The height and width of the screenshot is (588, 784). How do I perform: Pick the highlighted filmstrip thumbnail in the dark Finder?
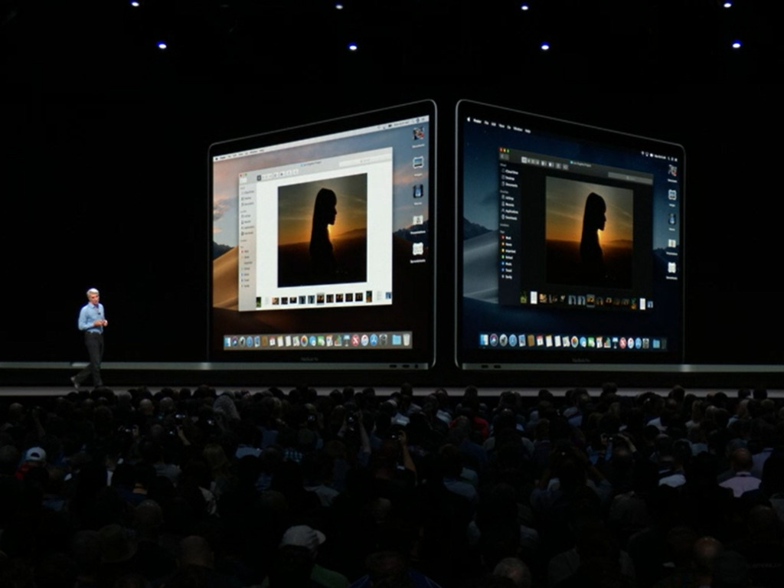click(x=590, y=300)
